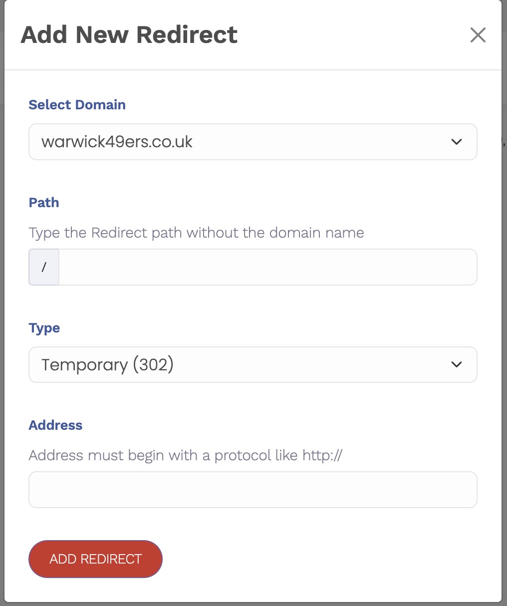This screenshot has width=507, height=606.
Task: Click the Type field label
Action: click(44, 328)
